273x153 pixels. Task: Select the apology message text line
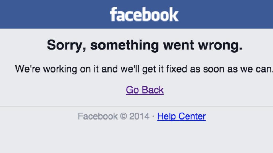point(144,69)
